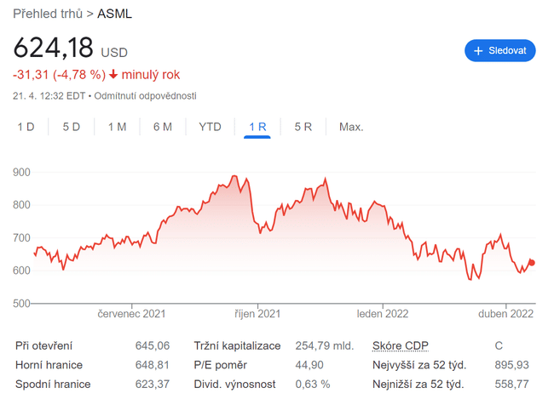
Task: Click the Skóre CDP link
Action: coord(401,345)
